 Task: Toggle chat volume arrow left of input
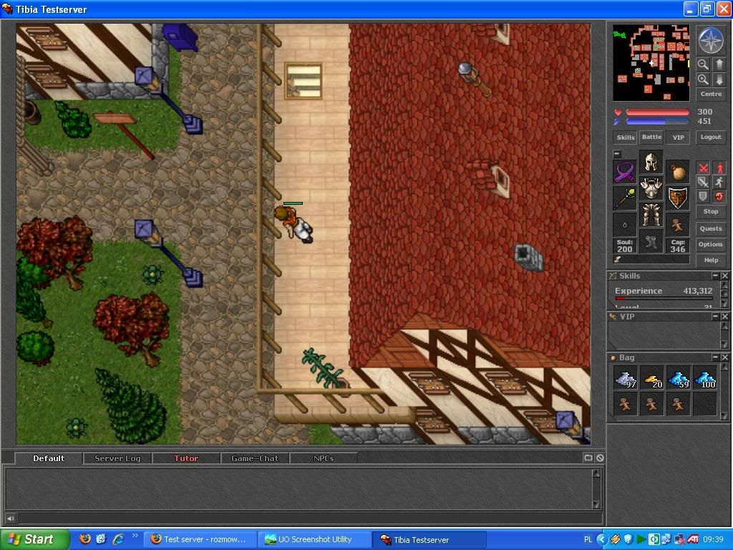click(10, 518)
